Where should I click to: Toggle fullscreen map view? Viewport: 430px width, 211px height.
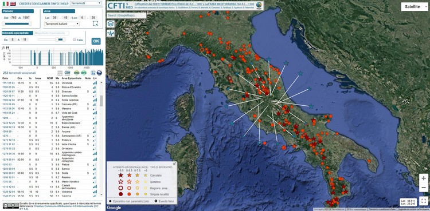pyautogui.click(x=424, y=200)
